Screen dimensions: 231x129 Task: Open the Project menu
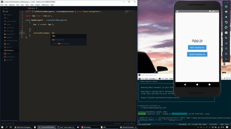(38, 5)
